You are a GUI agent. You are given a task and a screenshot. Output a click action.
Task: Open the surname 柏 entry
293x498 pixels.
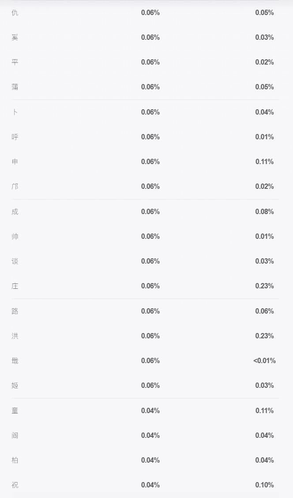point(15,460)
